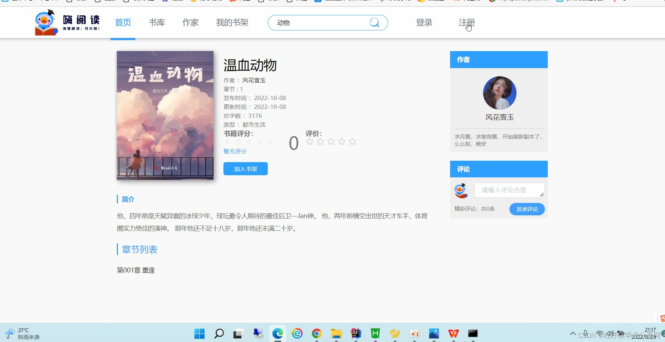
Task: Switch to the 书库 tab
Action: point(157,22)
